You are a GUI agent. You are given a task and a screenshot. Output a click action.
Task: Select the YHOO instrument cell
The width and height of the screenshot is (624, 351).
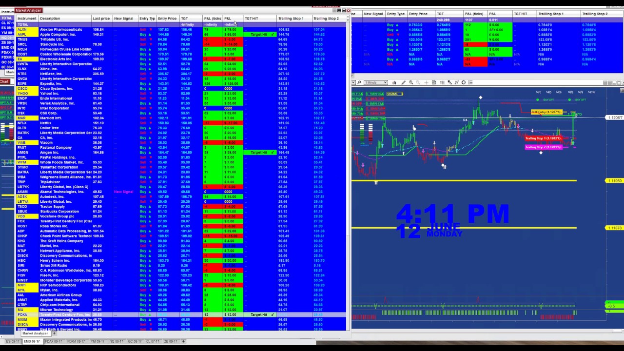click(27, 94)
